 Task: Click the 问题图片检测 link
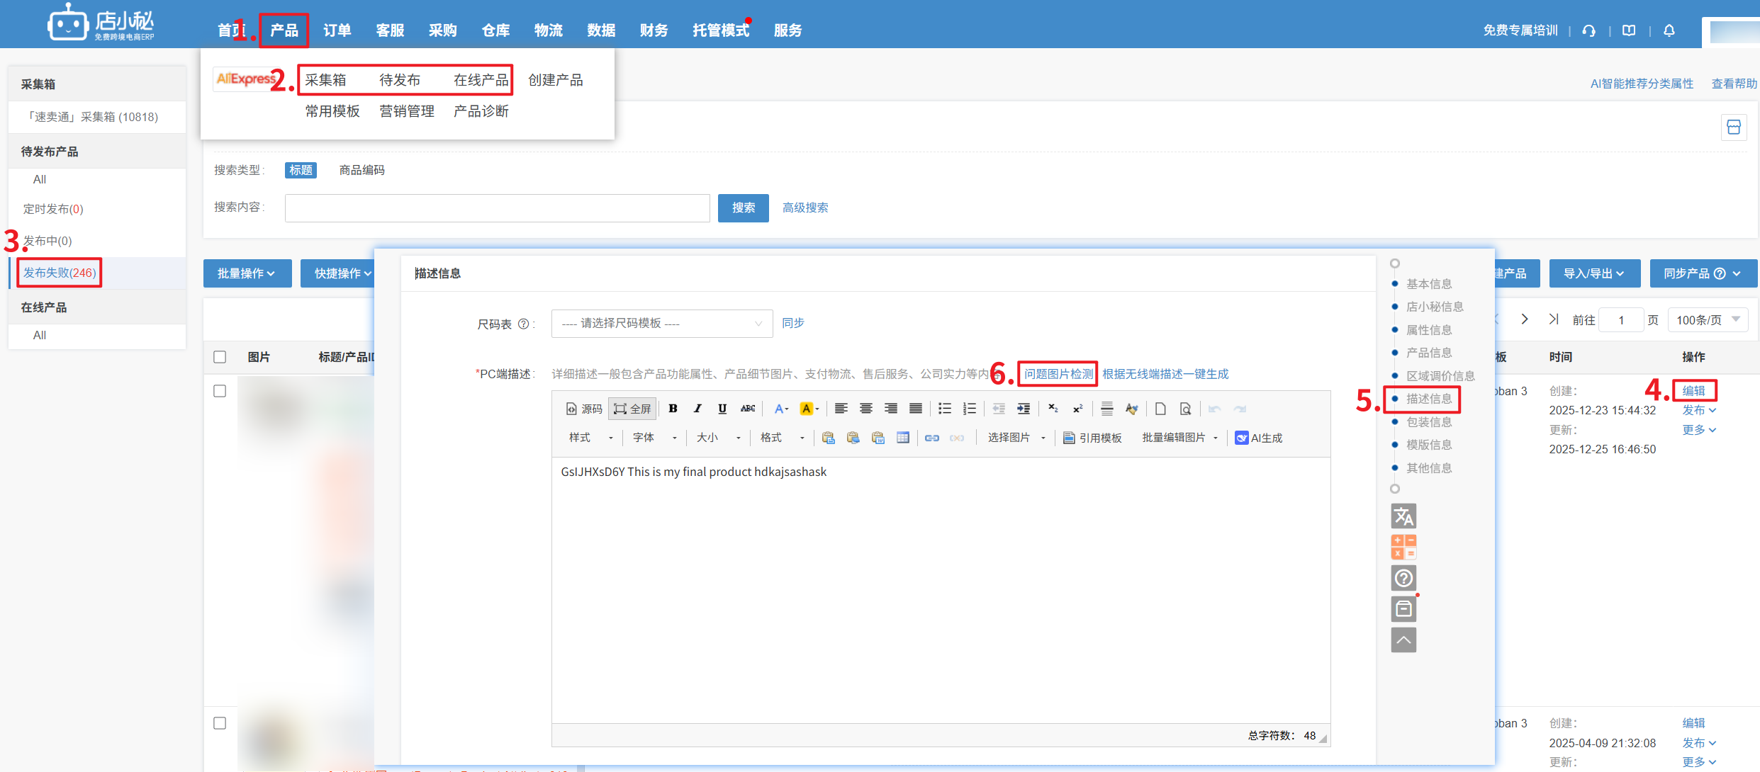(1058, 374)
